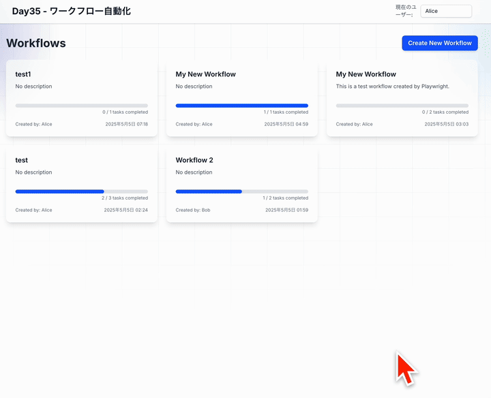Click the timestamp 2025年5月5日 03:03
Screen dimensions: 491x398
(x=447, y=124)
